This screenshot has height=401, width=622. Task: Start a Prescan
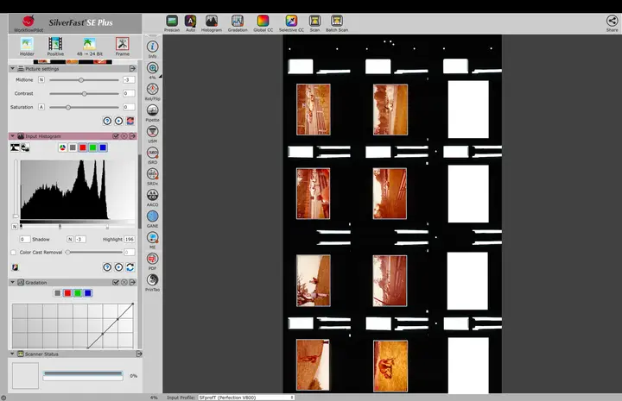click(x=172, y=23)
